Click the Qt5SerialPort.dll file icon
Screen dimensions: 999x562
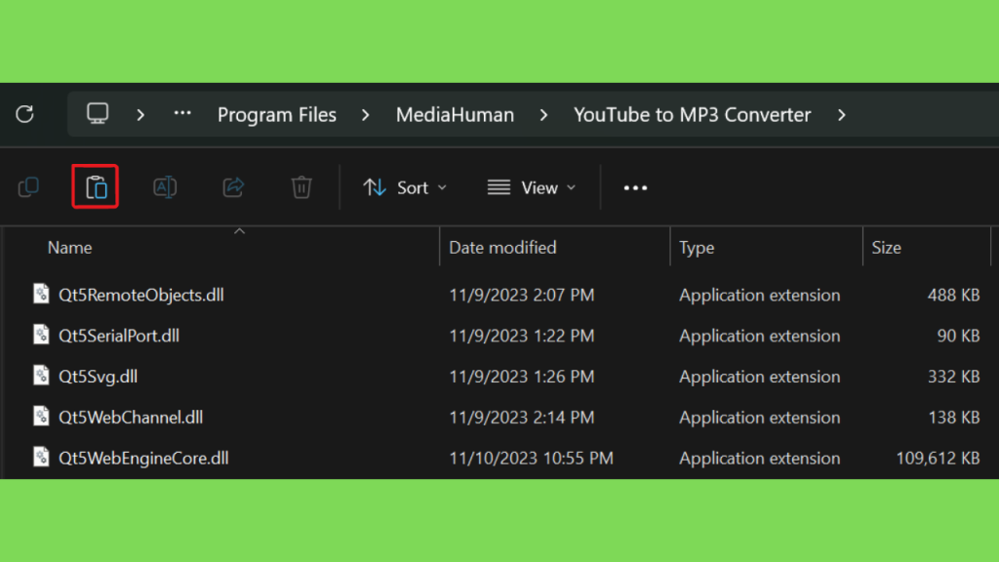[41, 335]
